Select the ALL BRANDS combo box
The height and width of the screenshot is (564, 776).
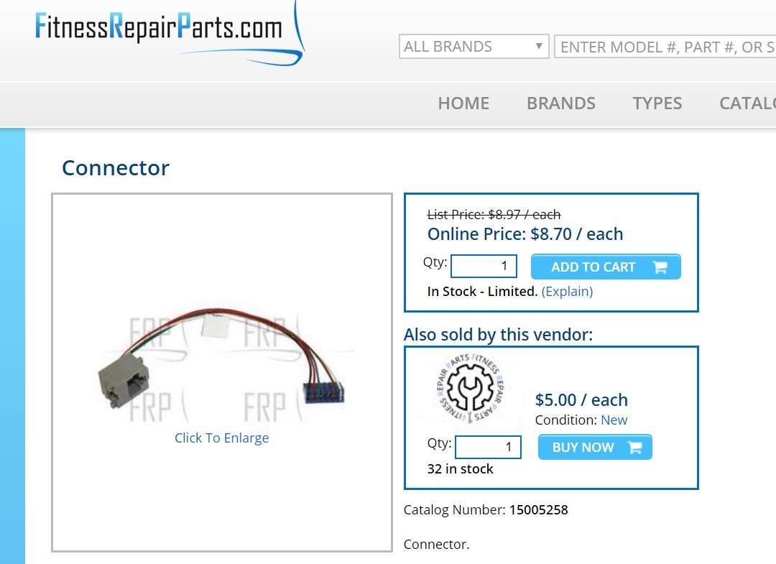[474, 47]
